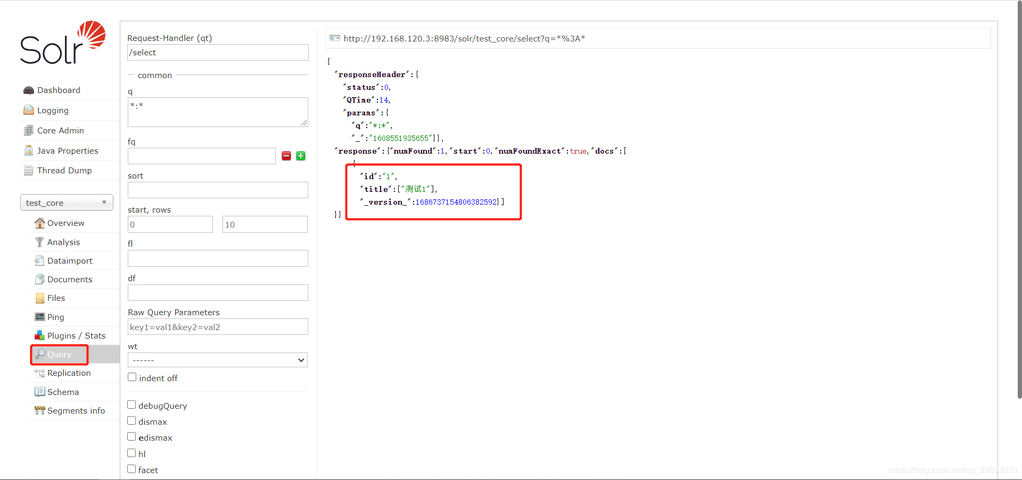
Task: Go to the Replication page
Action: point(69,373)
